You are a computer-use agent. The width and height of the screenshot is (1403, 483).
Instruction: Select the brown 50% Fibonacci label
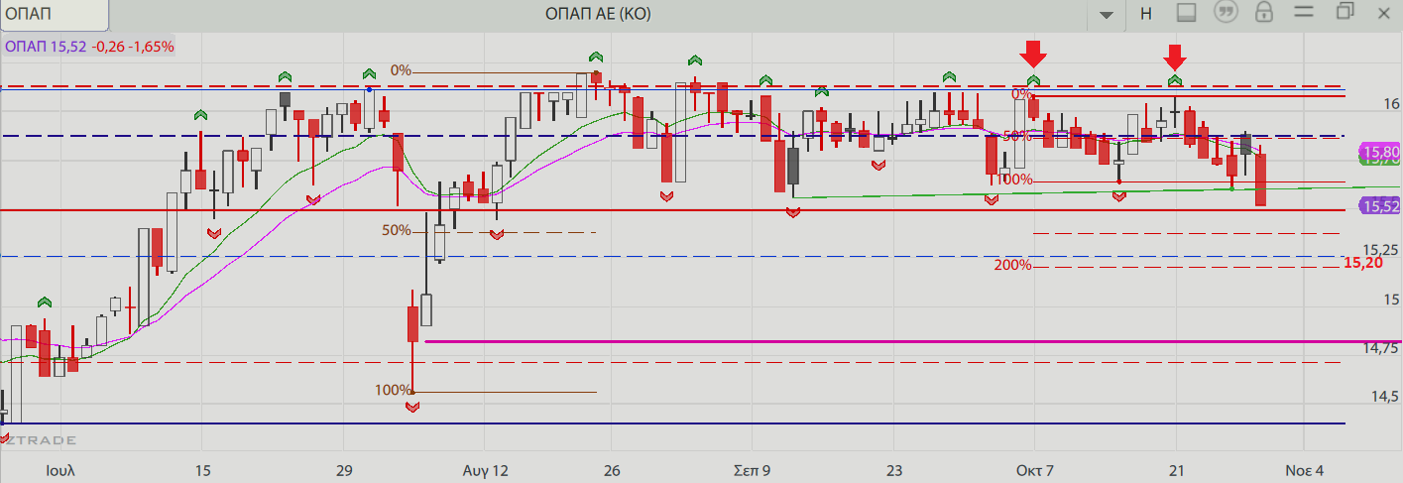tap(397, 230)
